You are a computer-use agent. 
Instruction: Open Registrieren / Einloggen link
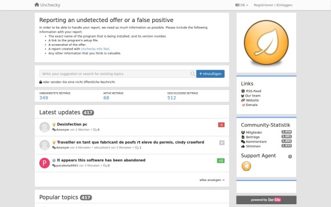[x=273, y=5]
